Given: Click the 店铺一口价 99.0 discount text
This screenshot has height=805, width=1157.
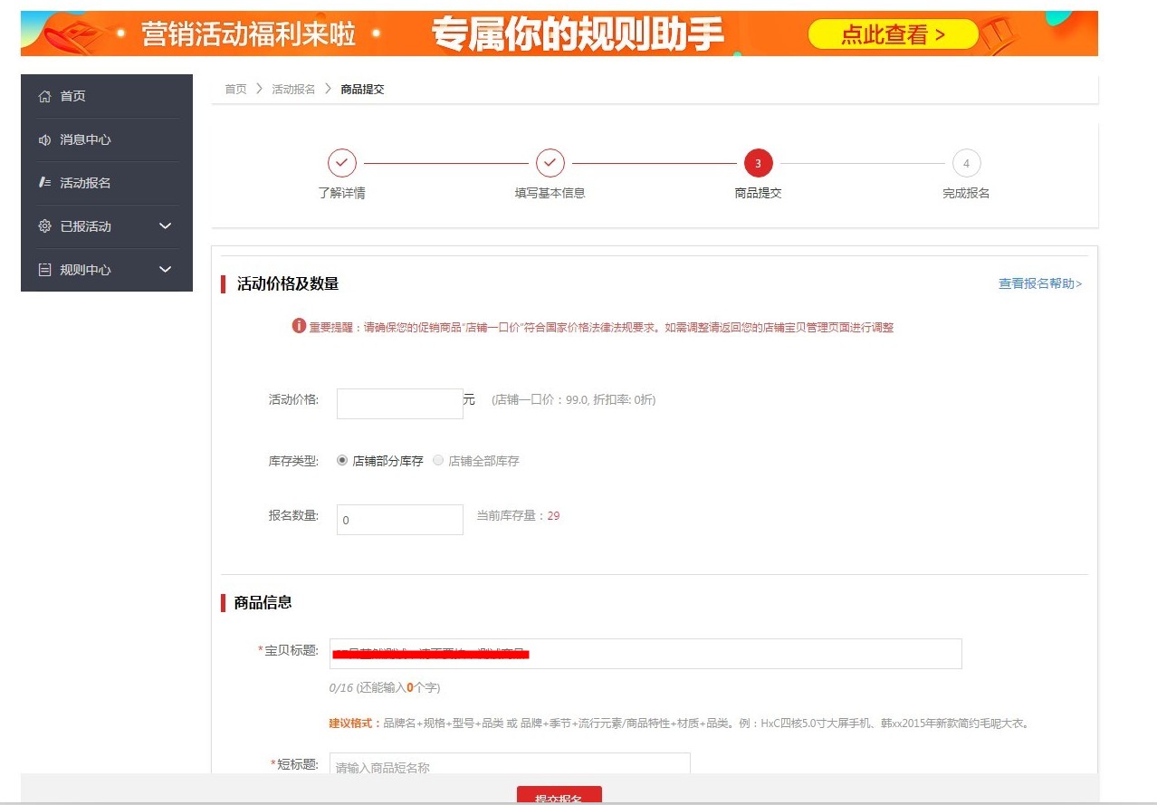Looking at the screenshot, I should pos(574,399).
